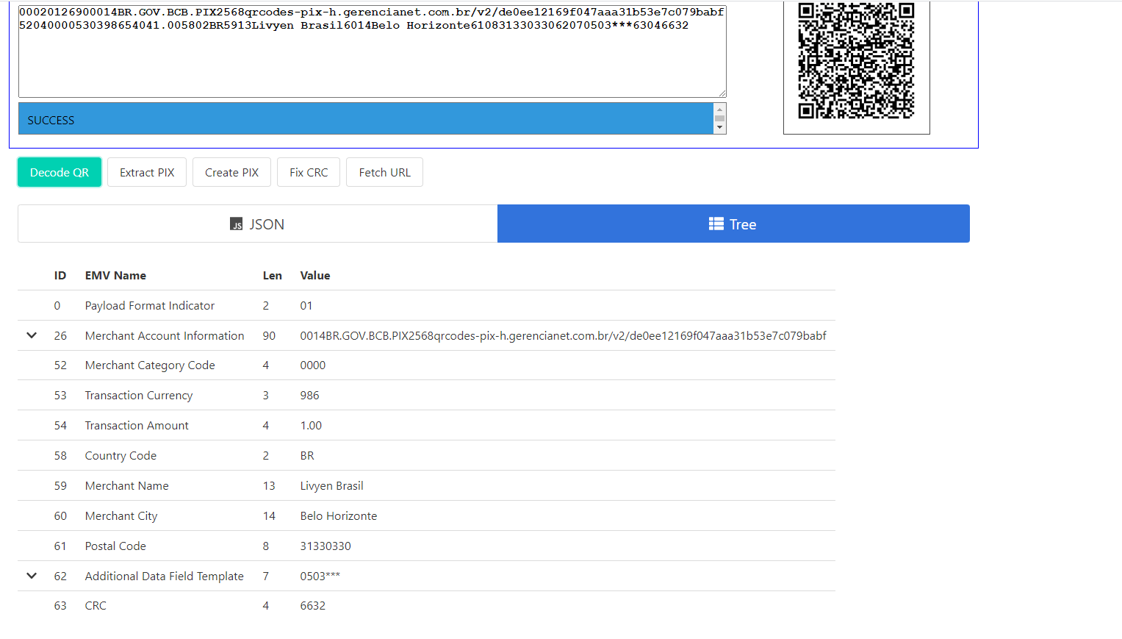
Task: Click the Merchant Category Code value 0000
Action: 312,365
